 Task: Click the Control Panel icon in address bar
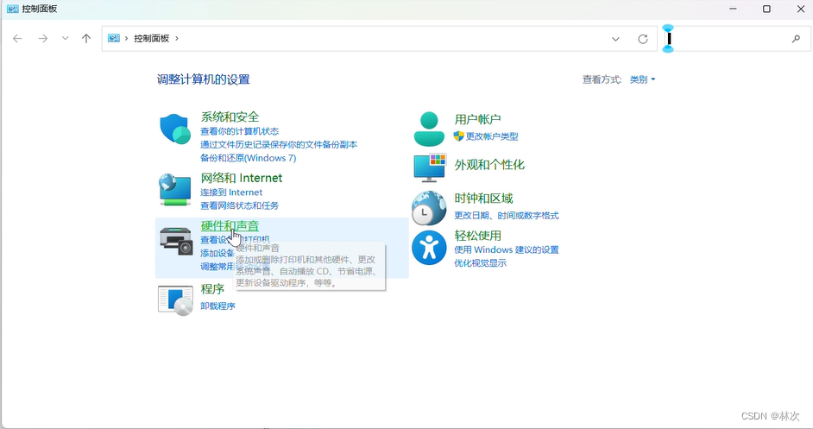click(114, 38)
